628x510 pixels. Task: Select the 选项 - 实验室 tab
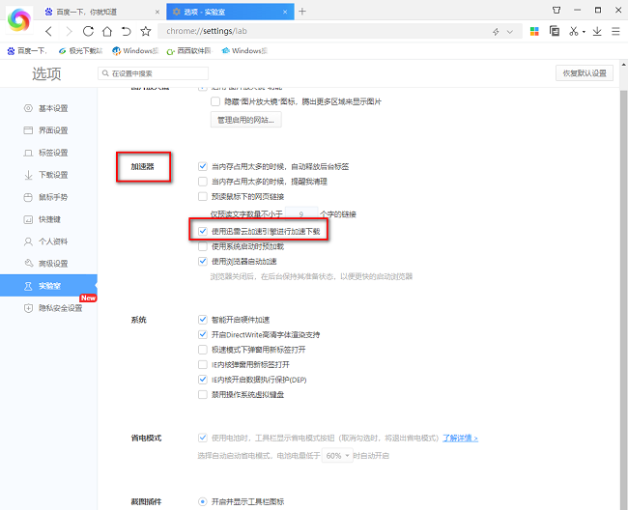click(x=230, y=12)
